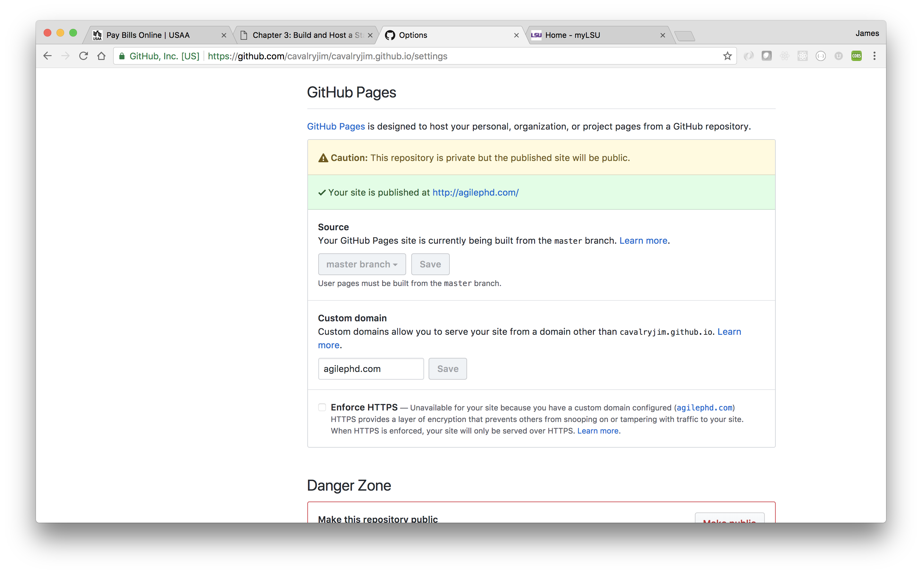Click Learn more in Custom domain section

click(729, 332)
